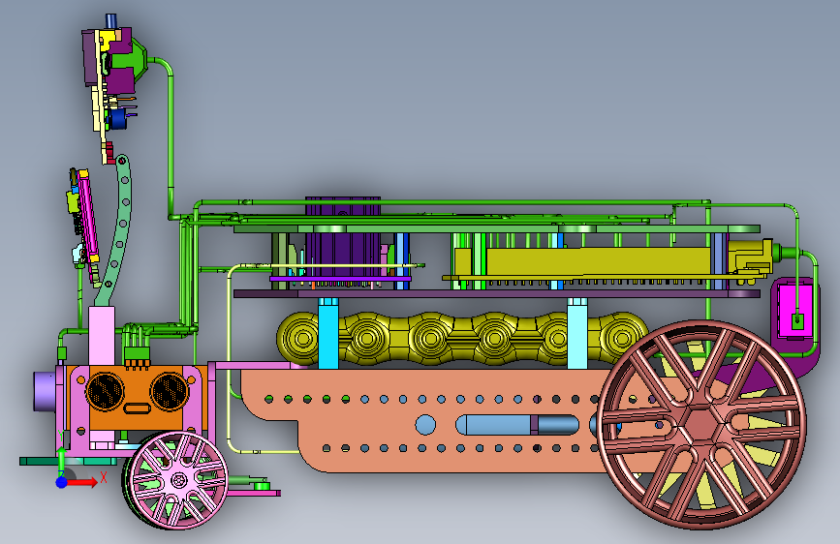
Task: Pick the left ultrasonic transducer mesh
Action: pos(105,392)
